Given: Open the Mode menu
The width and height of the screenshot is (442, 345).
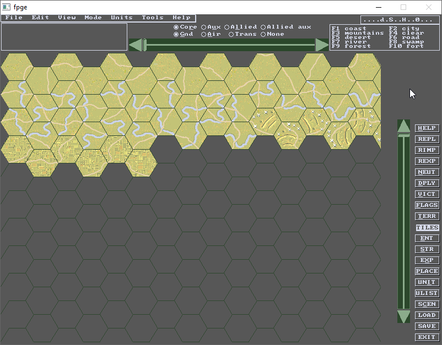Looking at the screenshot, I should click(x=93, y=18).
